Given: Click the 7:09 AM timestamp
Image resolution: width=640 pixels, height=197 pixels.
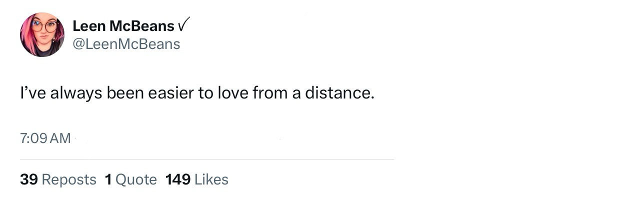Looking at the screenshot, I should [45, 138].
